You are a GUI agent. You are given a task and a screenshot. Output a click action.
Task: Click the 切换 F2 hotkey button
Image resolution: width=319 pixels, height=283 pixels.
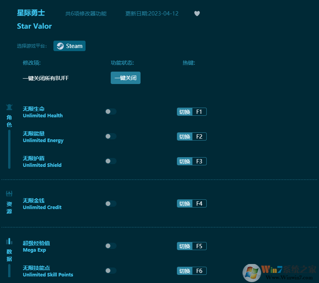click(x=192, y=136)
